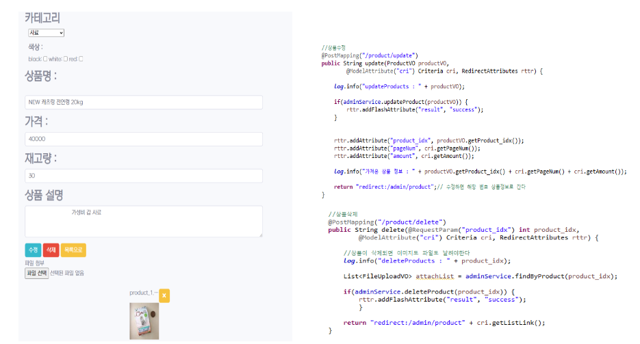
Task: Grab the resize handle of description textarea
Action: pos(260,235)
